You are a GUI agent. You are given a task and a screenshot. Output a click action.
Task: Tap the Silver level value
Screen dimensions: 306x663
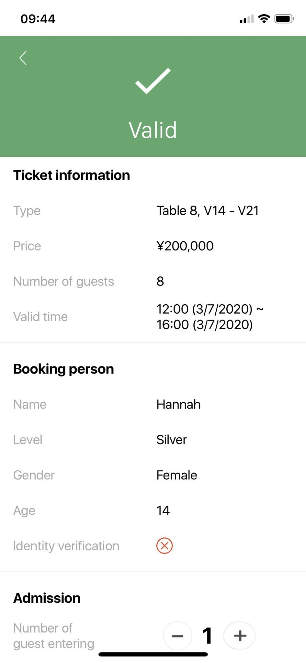point(172,440)
